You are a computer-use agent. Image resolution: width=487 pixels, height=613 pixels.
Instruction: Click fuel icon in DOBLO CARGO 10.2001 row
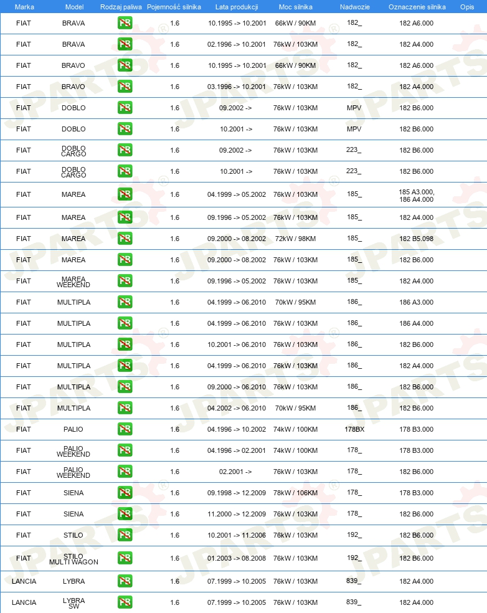[125, 171]
